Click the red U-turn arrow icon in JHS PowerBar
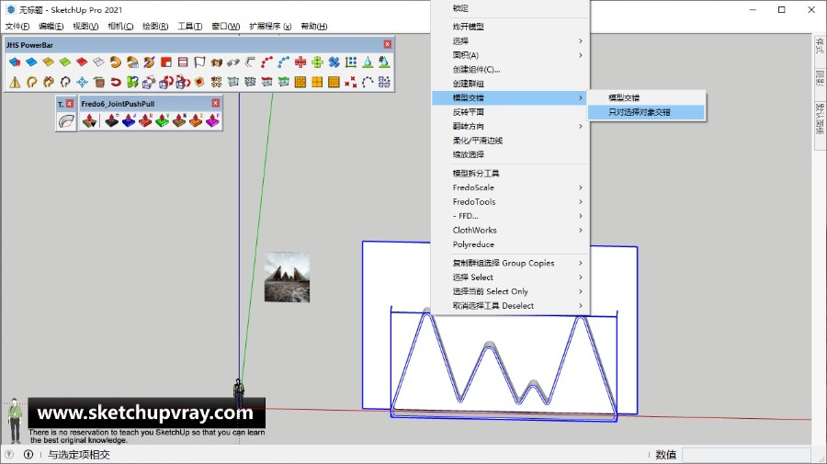 pos(116,82)
